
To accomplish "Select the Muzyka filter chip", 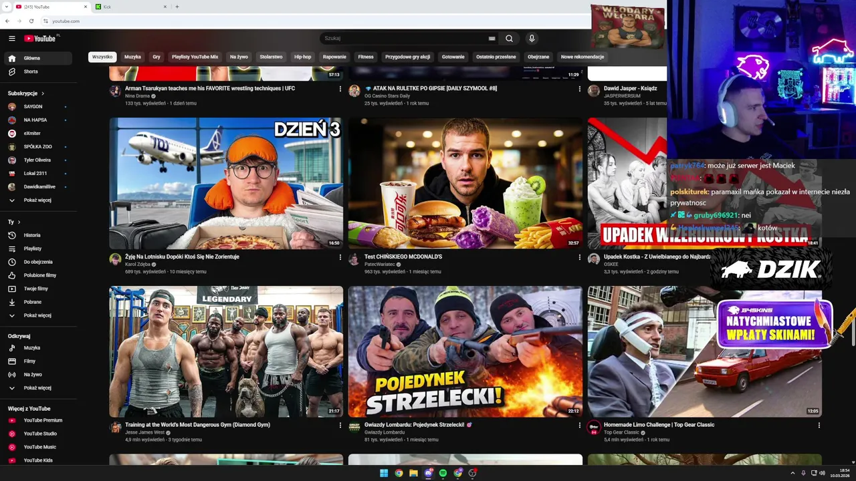I will 132,57.
